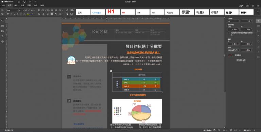The width and height of the screenshot is (261, 132).
Task: Open the special indent dropdown in right panel
Action: (x=233, y=50)
